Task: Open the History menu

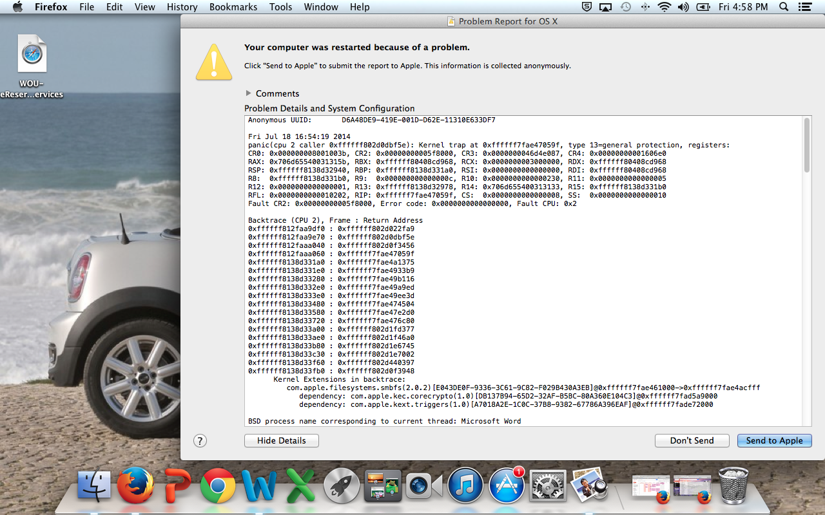Action: point(182,7)
